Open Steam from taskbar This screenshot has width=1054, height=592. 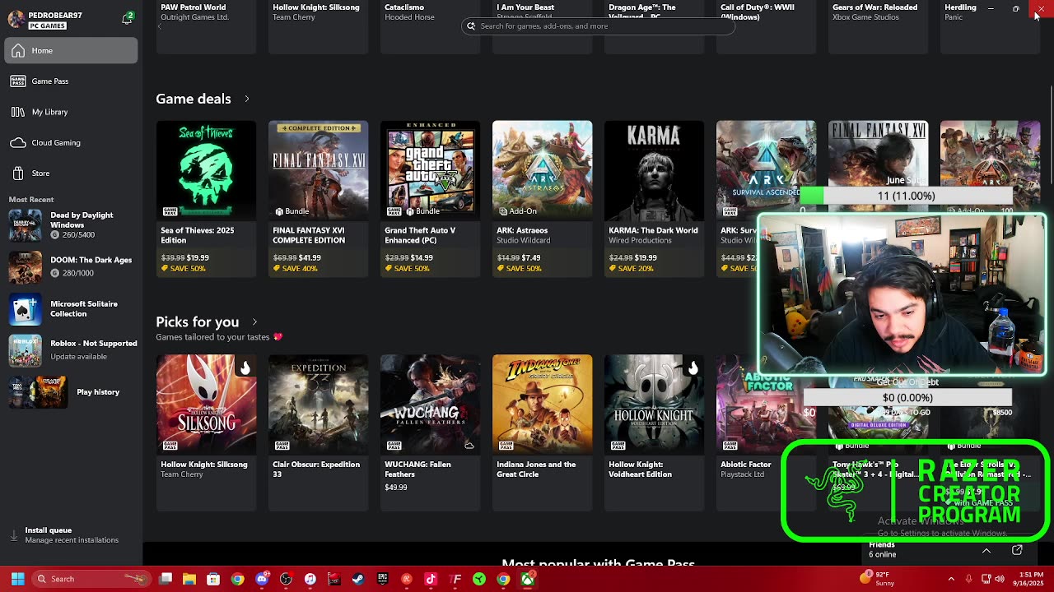click(358, 579)
